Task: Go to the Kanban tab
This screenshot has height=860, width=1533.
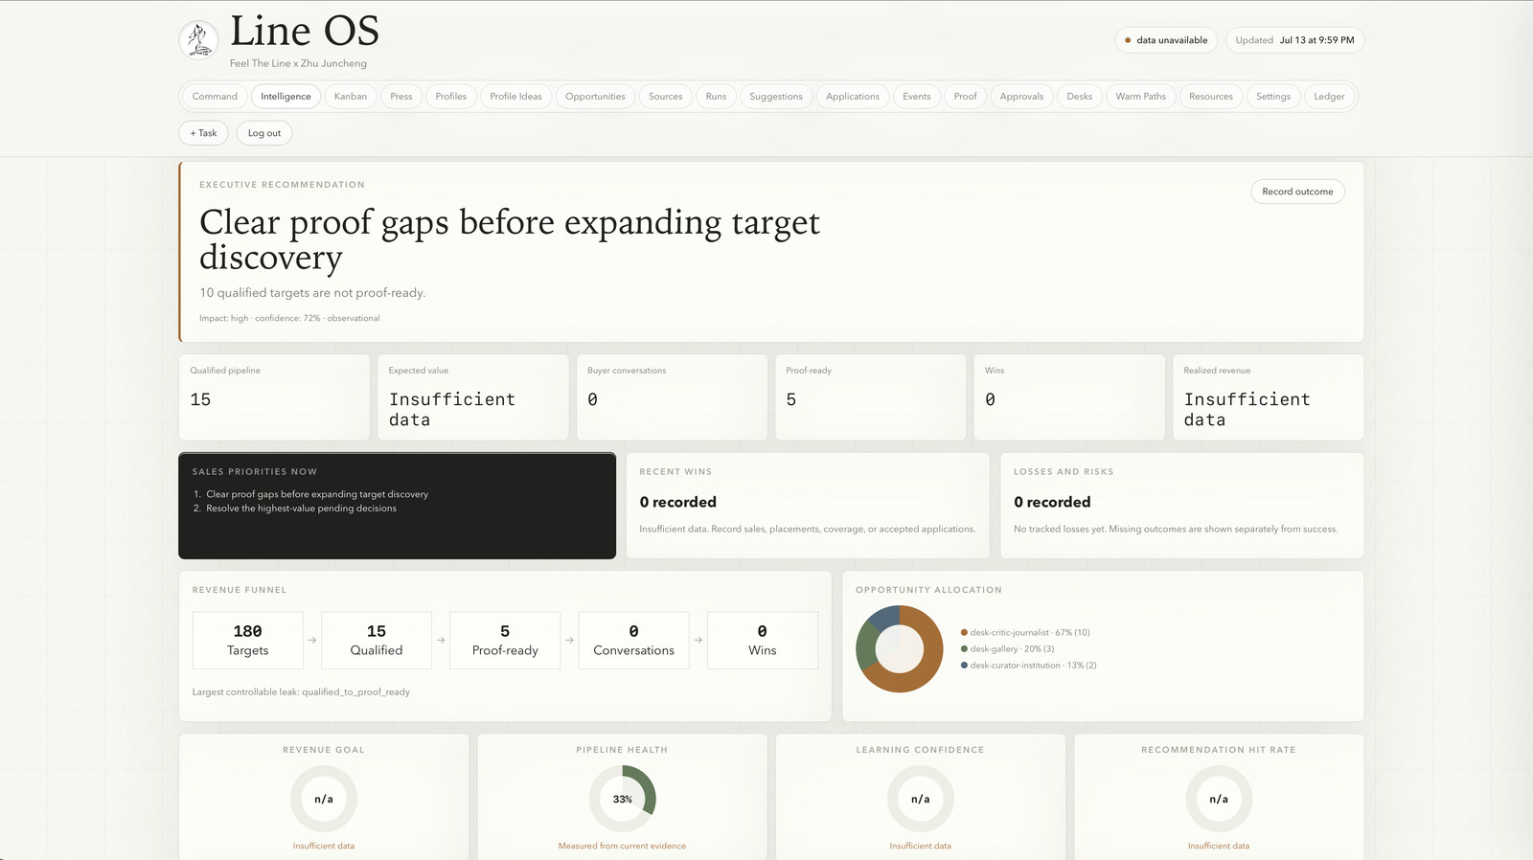Action: pyautogui.click(x=351, y=97)
